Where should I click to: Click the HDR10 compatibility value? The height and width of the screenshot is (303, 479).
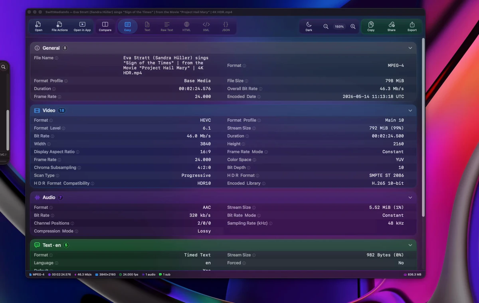coord(204,183)
